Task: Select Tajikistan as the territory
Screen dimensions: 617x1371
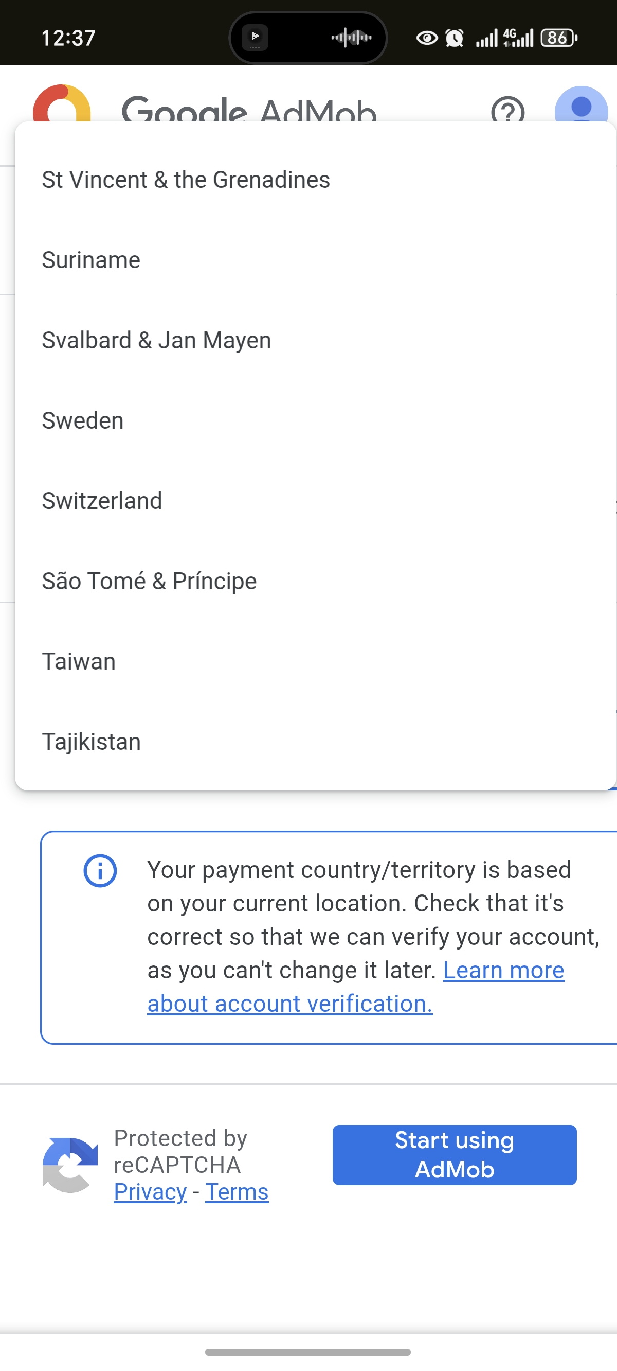Action: click(x=91, y=742)
